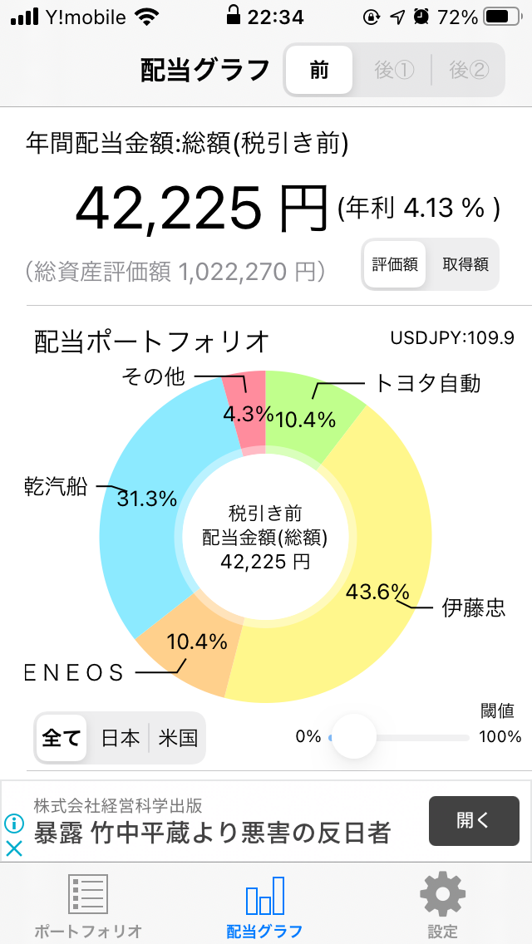Click the 開く ad button
The width and height of the screenshot is (532, 944).
pyautogui.click(x=474, y=820)
